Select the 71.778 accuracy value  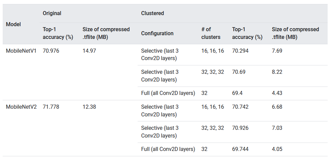51,107
